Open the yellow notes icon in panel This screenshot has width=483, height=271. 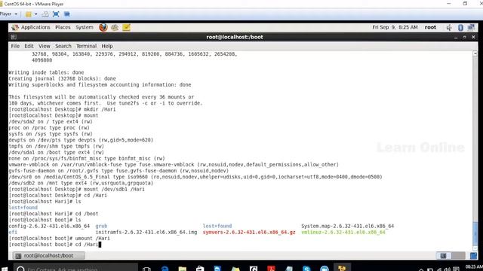coord(126,27)
